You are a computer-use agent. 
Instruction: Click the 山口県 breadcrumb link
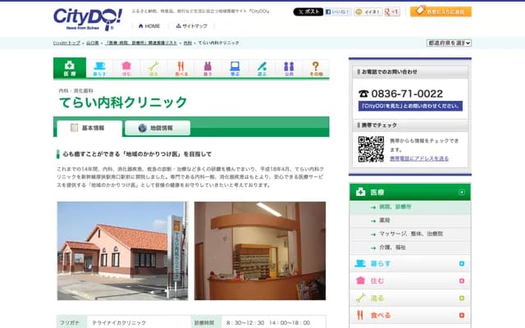pyautogui.click(x=93, y=43)
